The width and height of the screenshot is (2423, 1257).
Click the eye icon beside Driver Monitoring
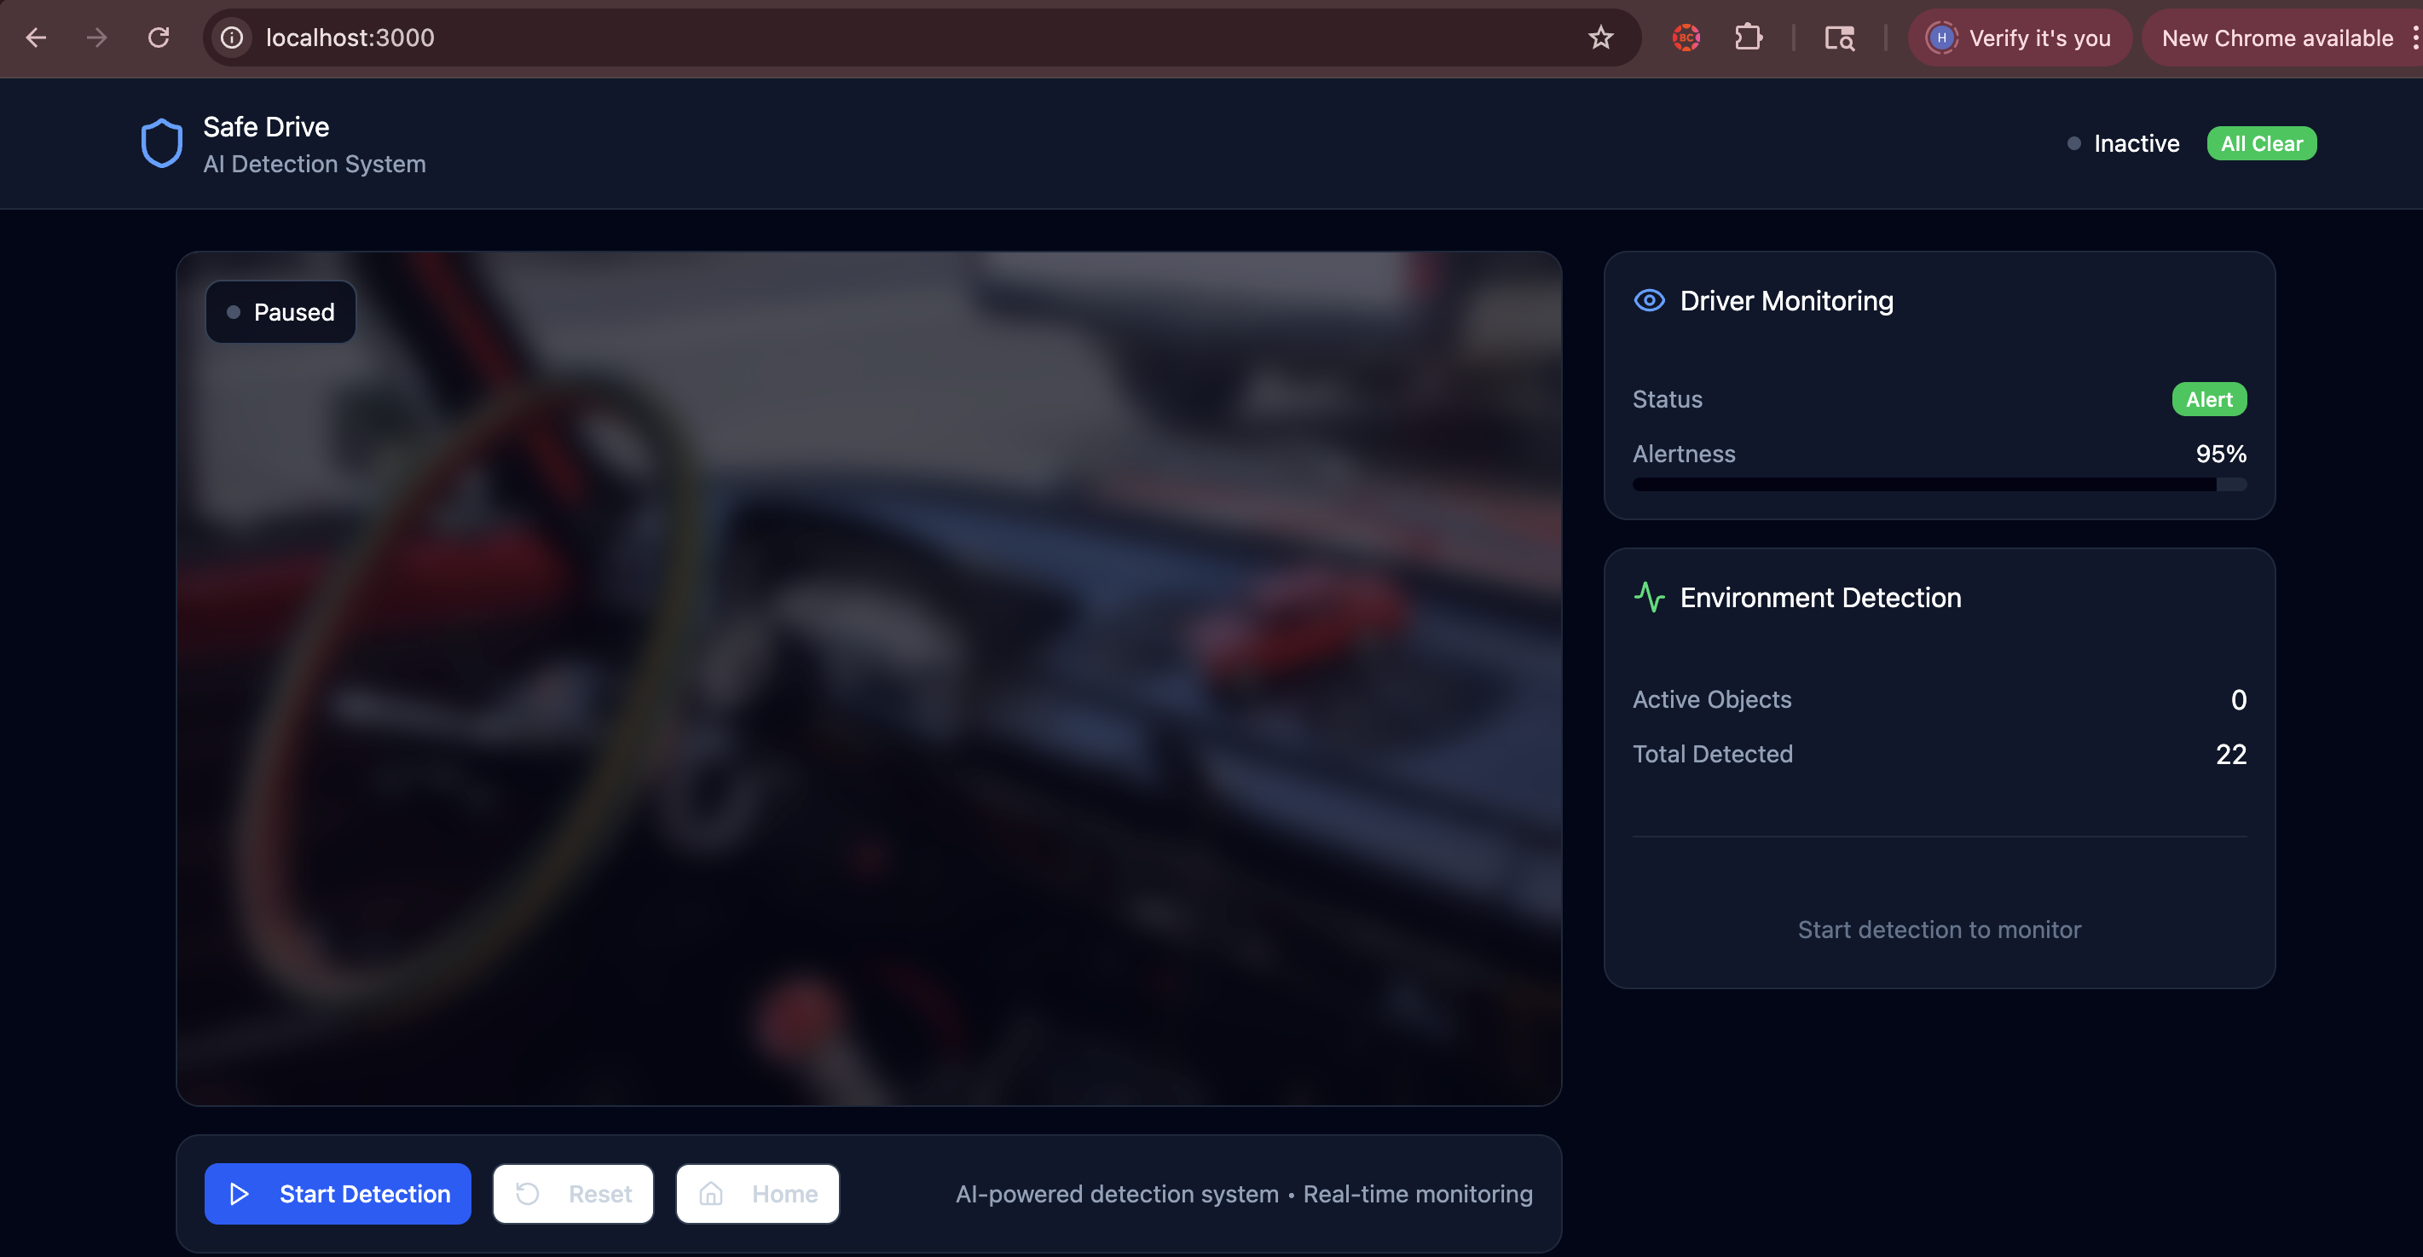(x=1649, y=300)
